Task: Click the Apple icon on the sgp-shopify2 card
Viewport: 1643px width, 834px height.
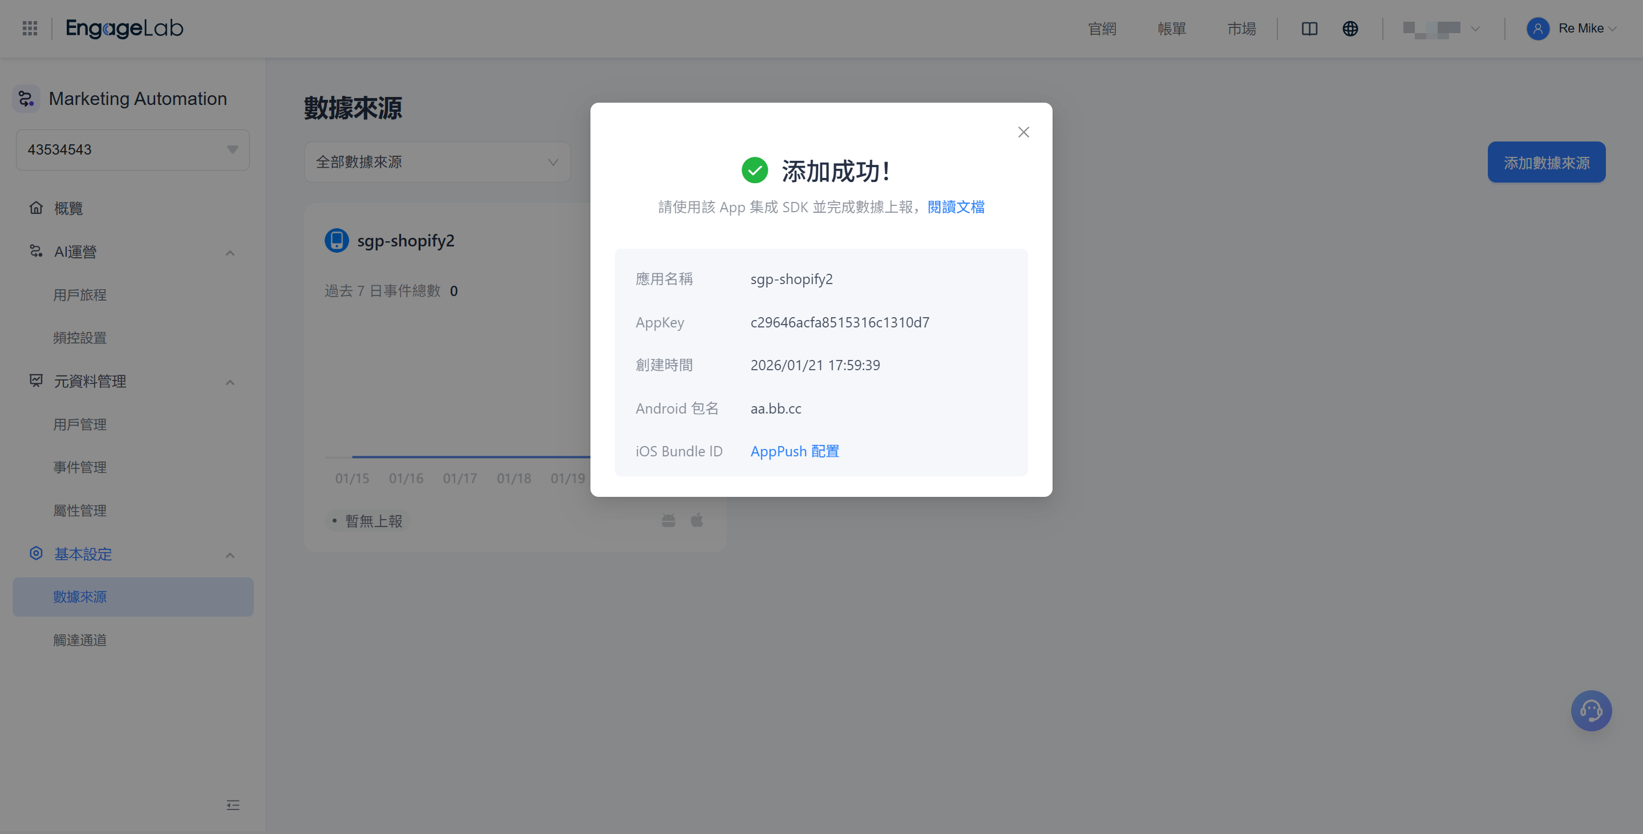Action: 697,520
